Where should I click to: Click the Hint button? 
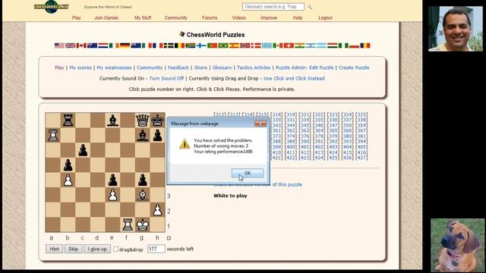[x=54, y=249]
